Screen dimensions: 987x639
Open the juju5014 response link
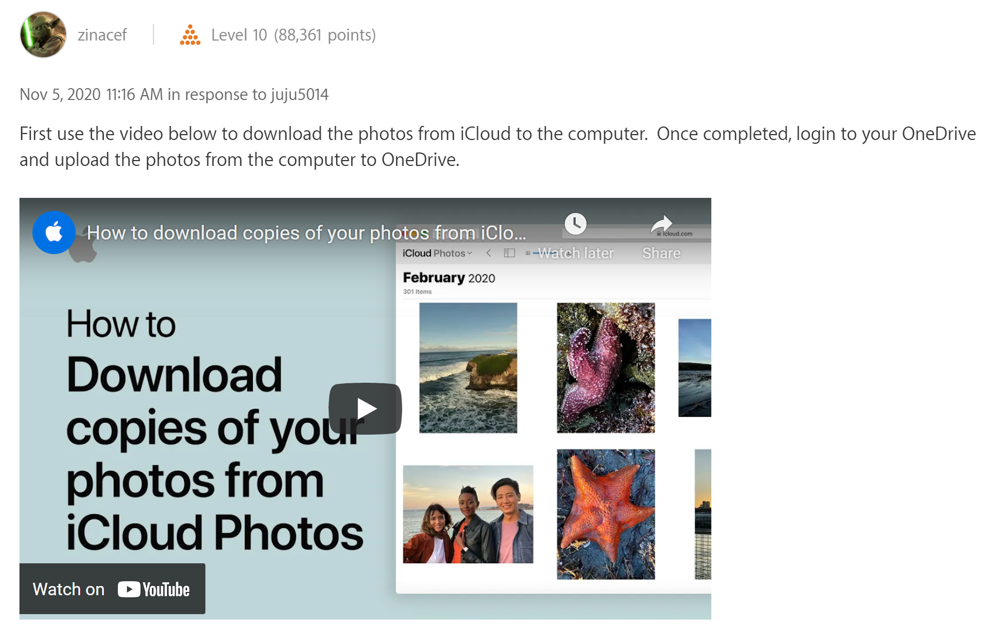(x=299, y=95)
